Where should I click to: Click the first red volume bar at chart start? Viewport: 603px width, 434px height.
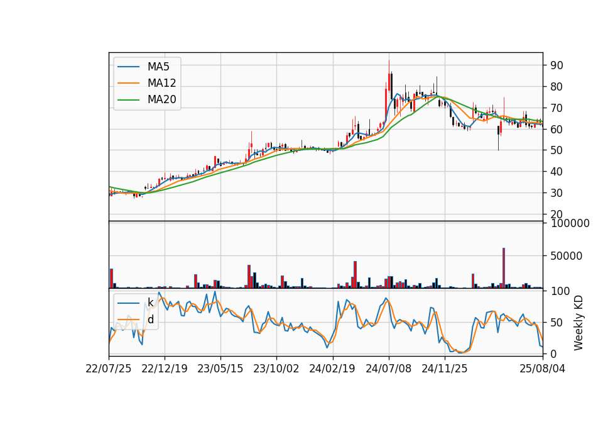click(x=112, y=279)
